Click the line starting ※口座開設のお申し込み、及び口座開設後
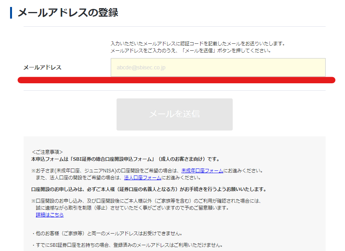Screen dimensions: 345x251 tap(146, 201)
